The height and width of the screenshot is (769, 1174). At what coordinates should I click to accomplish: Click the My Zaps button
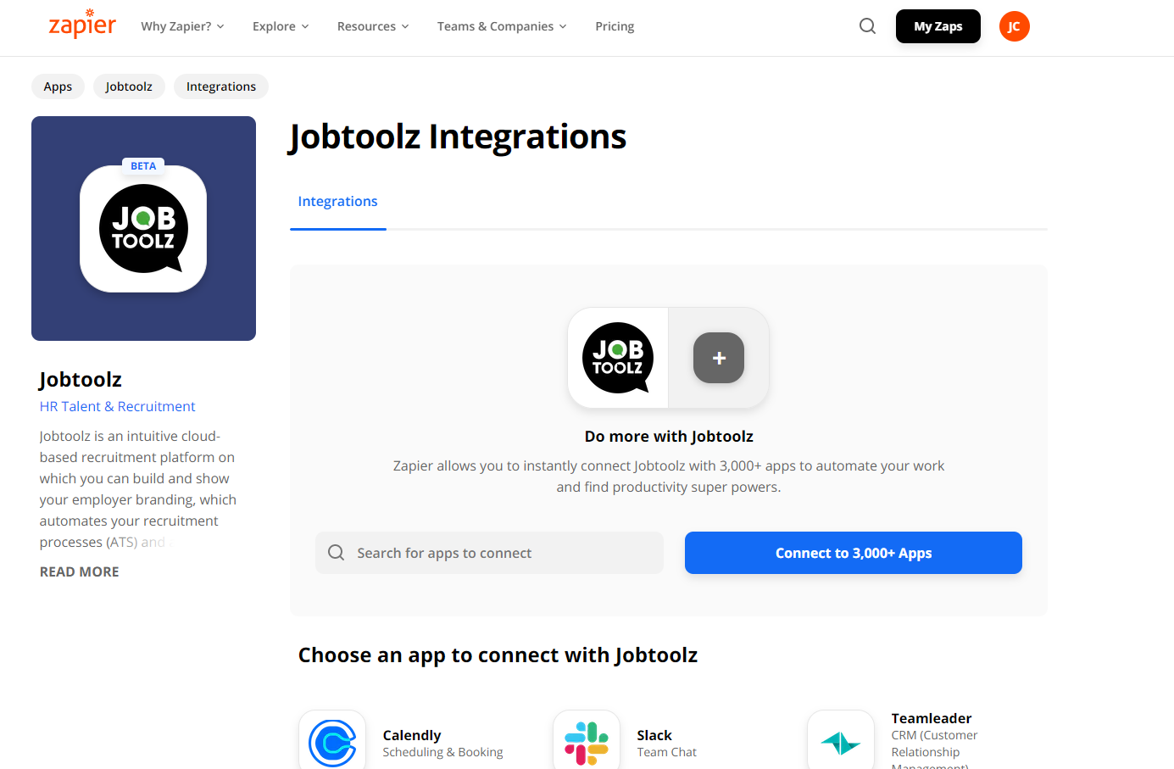pyautogui.click(x=938, y=26)
